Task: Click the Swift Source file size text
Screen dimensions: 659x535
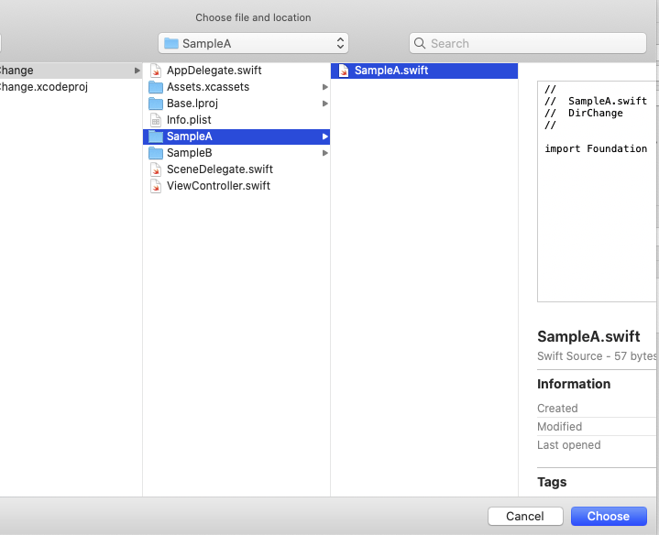Action: [597, 356]
